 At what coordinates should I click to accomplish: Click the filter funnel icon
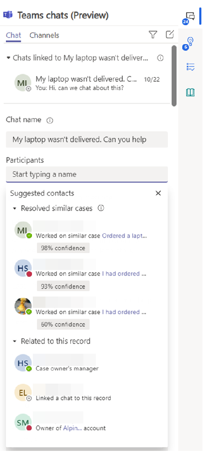pos(153,35)
